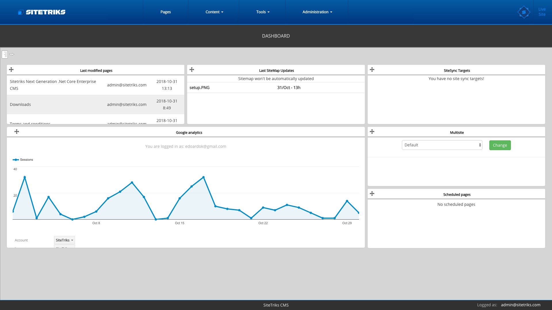The width and height of the screenshot is (552, 310).
Task: Click the move handle on Scheduled pages widget
Action: tap(372, 193)
